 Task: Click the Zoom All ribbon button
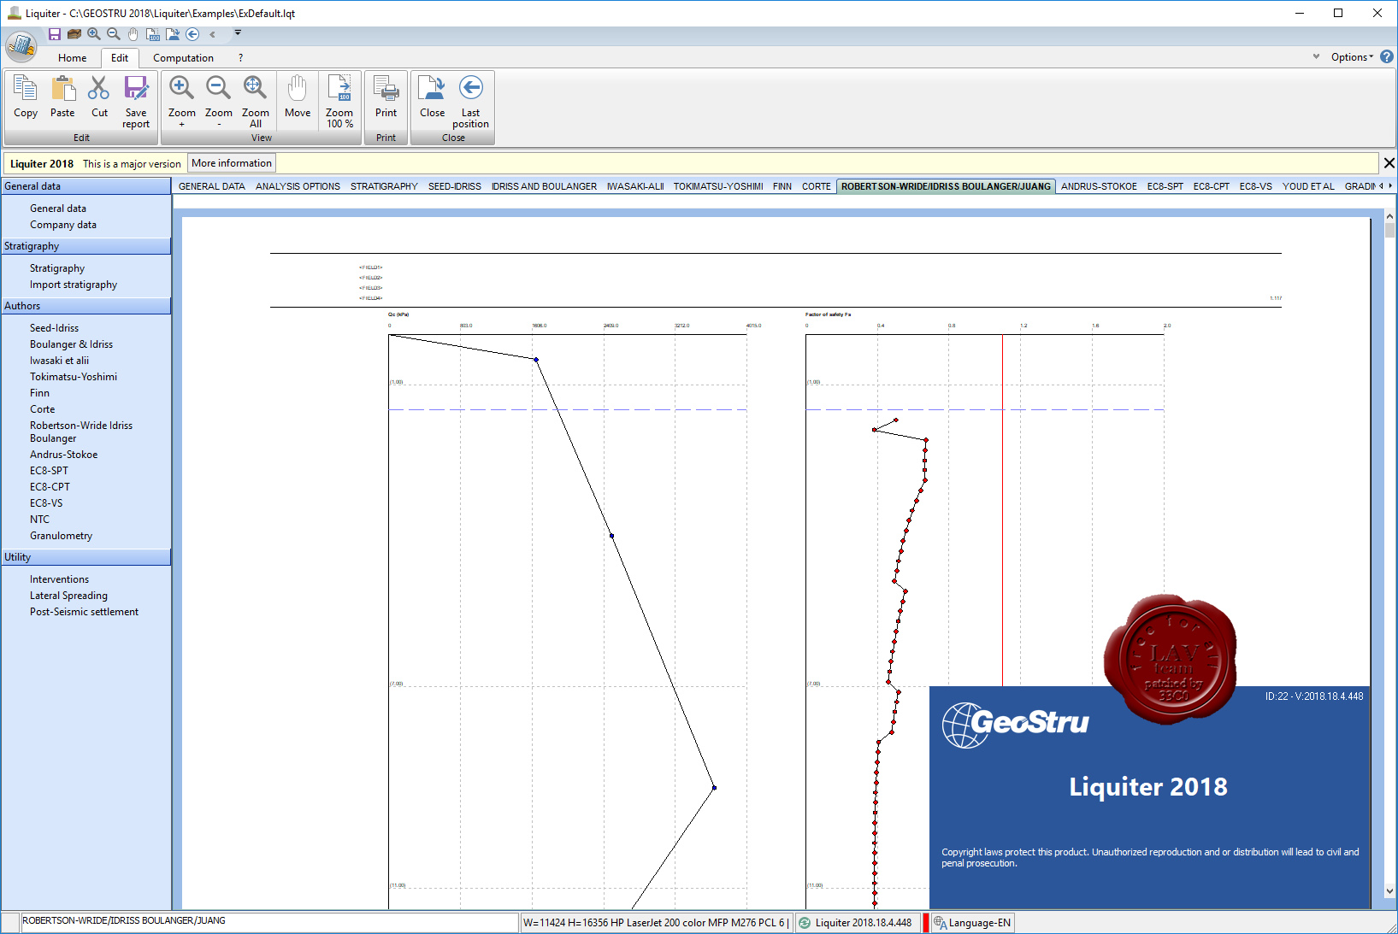click(x=255, y=102)
